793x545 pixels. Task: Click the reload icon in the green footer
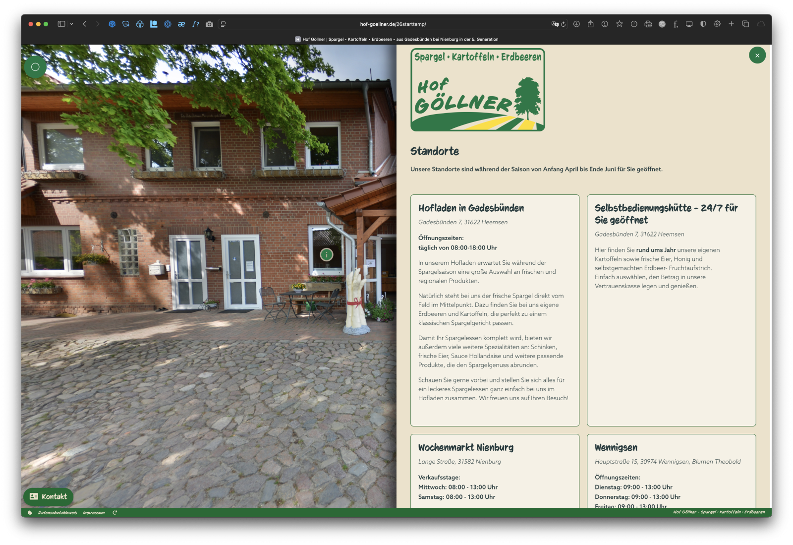click(x=114, y=513)
